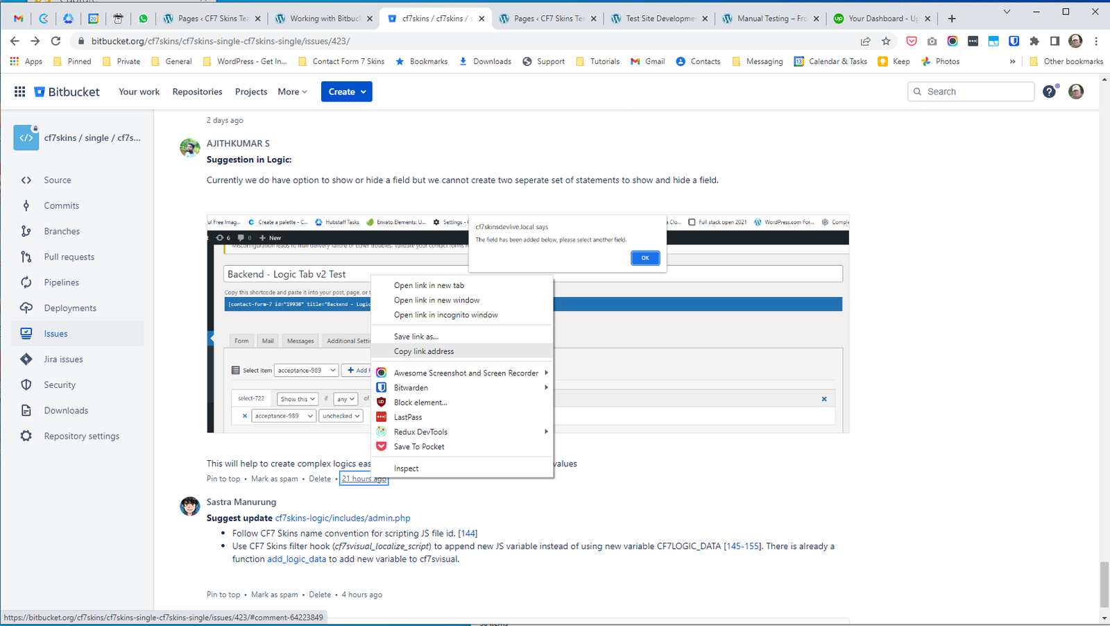Click the Bitbucket help question icon
This screenshot has height=626, width=1110.
(1049, 92)
